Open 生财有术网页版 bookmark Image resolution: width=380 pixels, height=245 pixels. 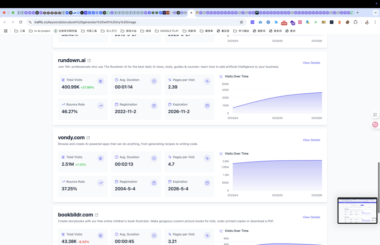[x=65, y=31]
